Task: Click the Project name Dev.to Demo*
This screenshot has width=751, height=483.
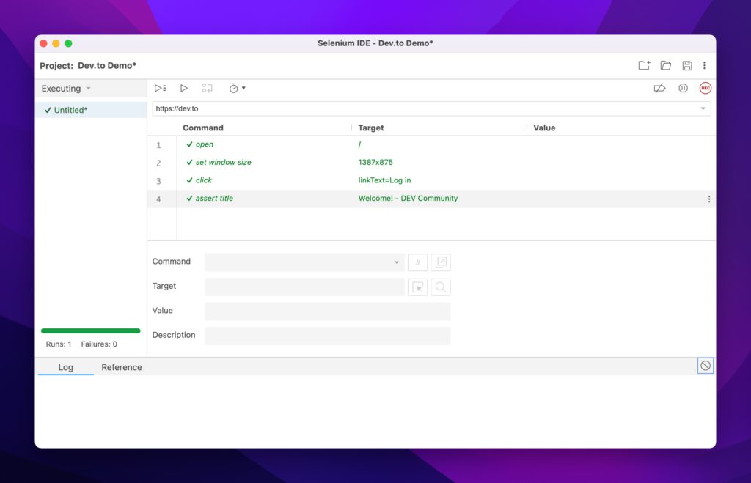Action: tap(107, 65)
